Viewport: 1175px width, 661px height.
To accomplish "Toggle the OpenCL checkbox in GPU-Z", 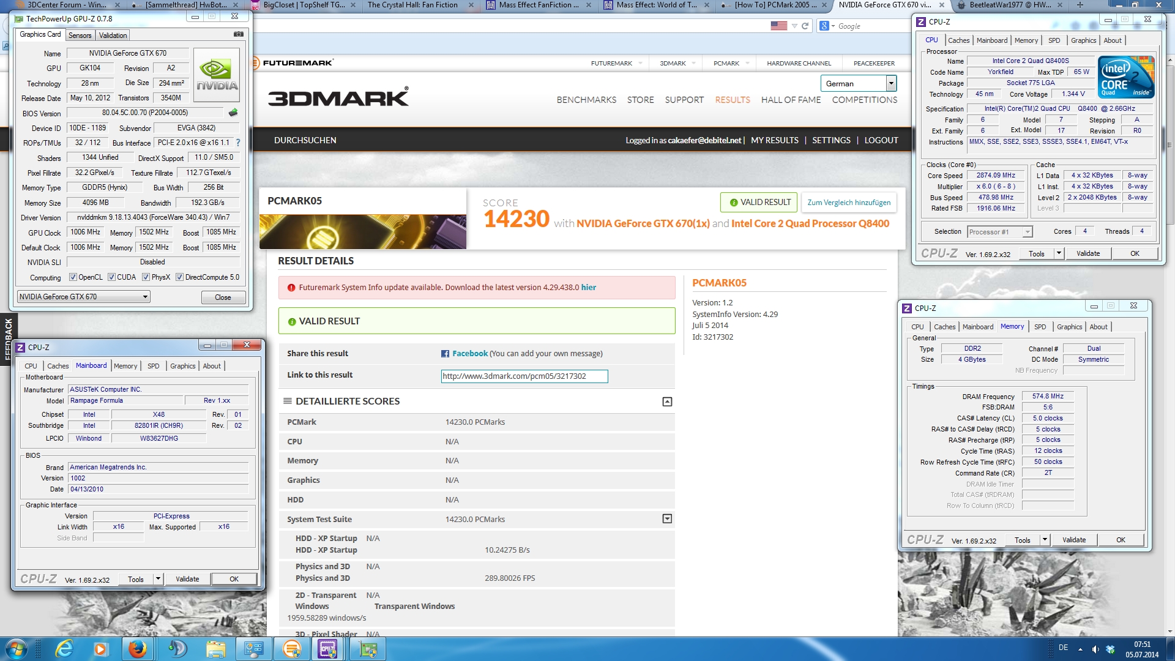I will pos(73,277).
